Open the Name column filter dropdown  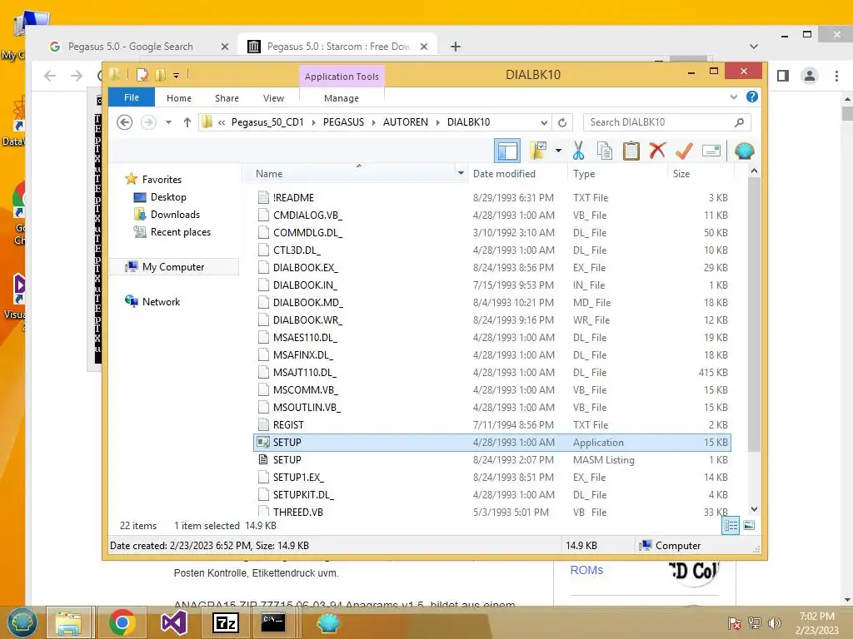[x=461, y=174]
